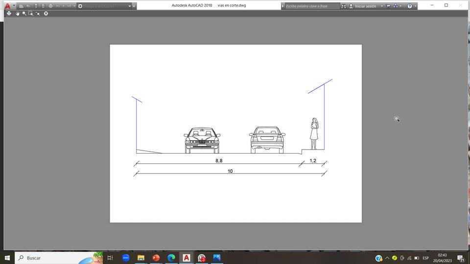Minimize the AutoCAD window
Image resolution: width=470 pixels, height=264 pixels.
432,5
